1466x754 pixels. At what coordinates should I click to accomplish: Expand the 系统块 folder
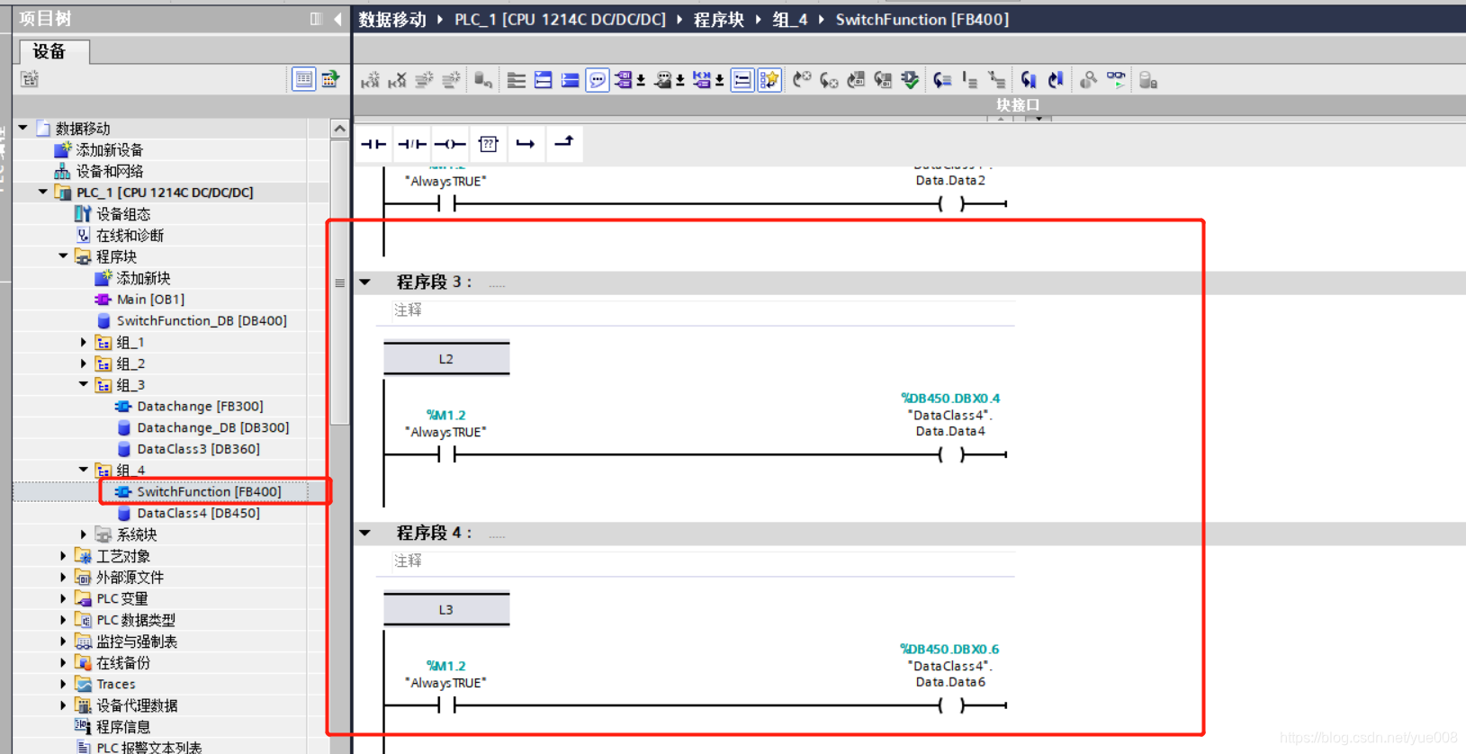[84, 534]
